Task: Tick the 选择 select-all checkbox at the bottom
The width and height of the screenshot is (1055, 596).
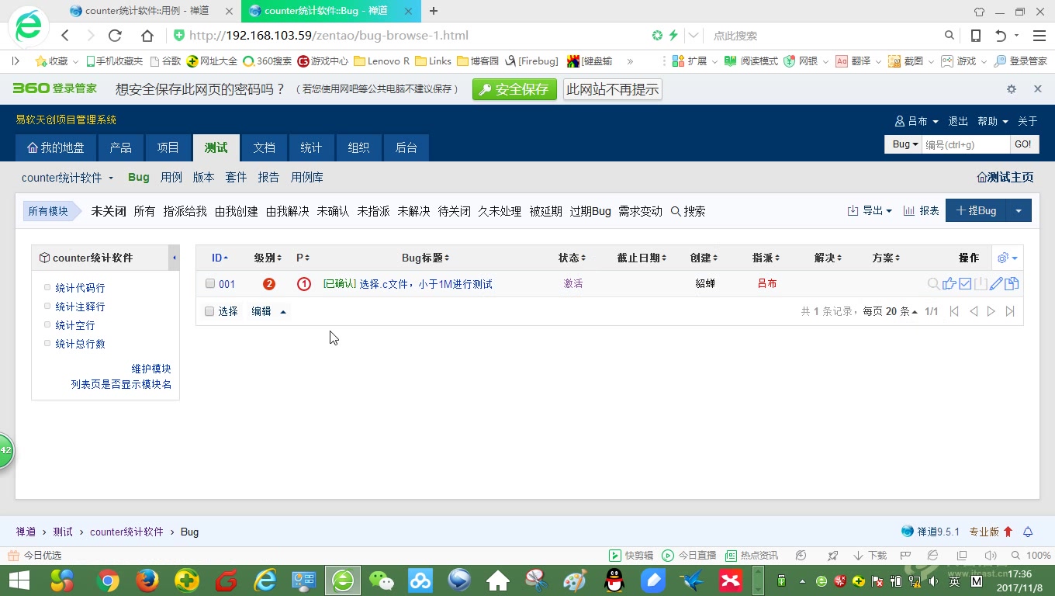Action: point(209,310)
